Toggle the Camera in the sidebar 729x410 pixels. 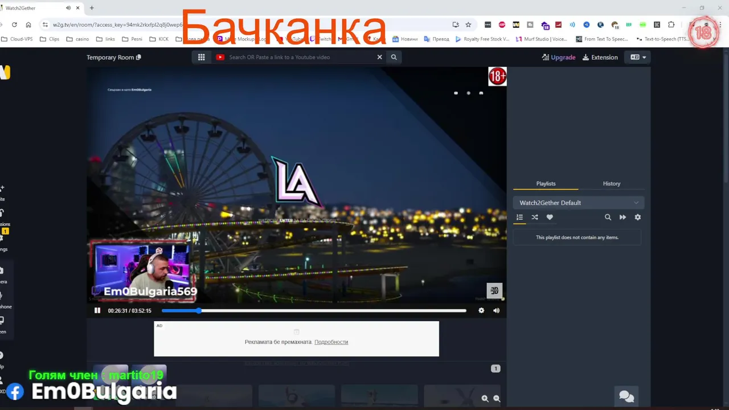click(x=3, y=275)
